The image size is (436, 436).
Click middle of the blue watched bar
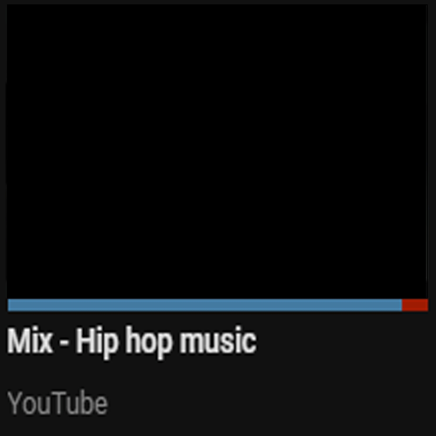(x=205, y=305)
